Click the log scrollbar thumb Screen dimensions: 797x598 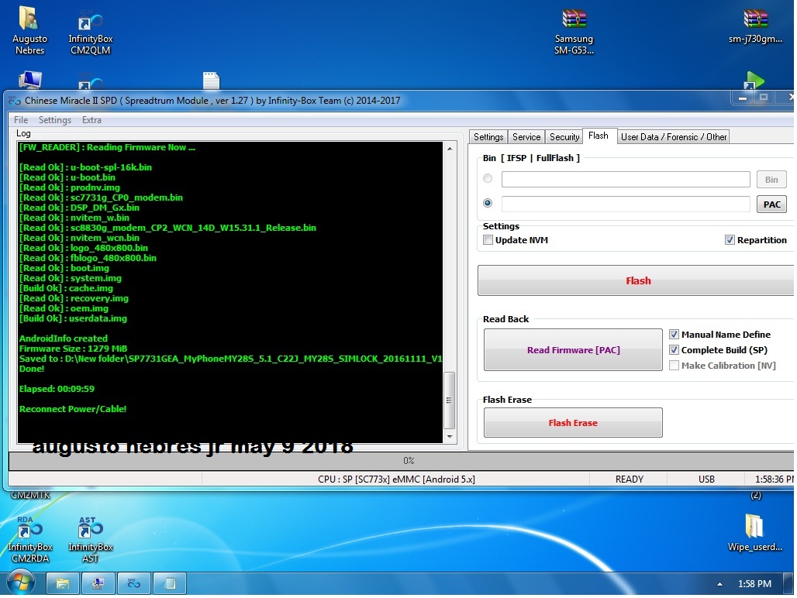point(450,400)
